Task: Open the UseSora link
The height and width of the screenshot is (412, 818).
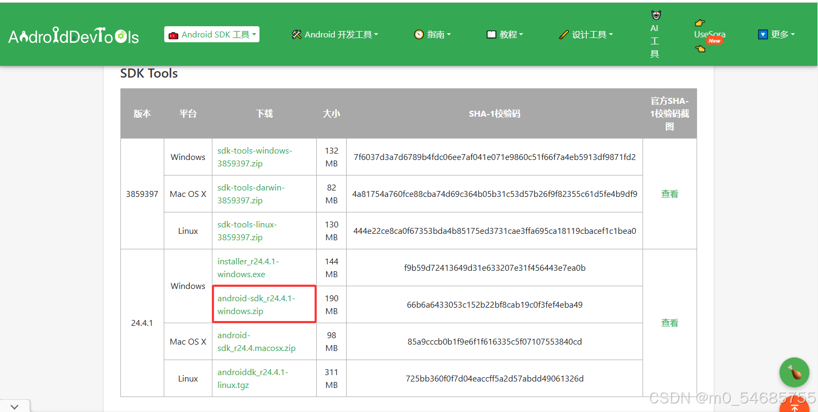Action: [x=709, y=34]
